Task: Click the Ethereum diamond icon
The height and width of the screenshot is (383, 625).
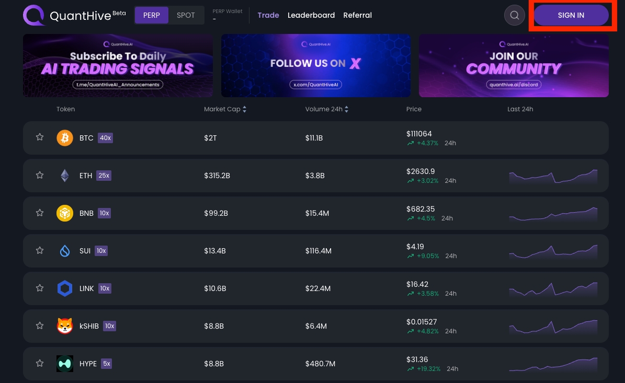Action: [x=65, y=176]
